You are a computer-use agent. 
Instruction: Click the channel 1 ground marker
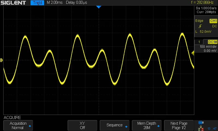click(1, 60)
